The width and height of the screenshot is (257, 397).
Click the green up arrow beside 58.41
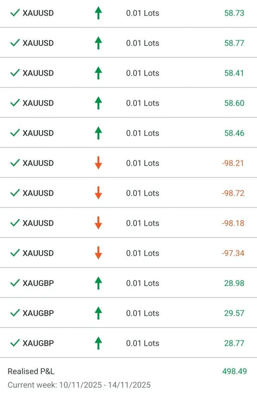pos(98,73)
